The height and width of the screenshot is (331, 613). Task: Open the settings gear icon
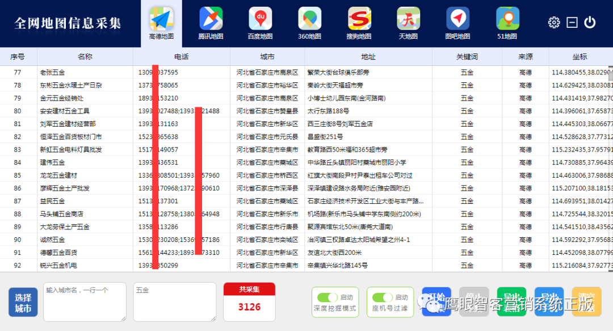553,22
